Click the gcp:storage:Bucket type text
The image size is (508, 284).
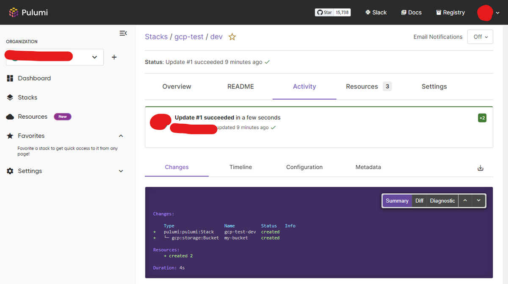(x=195, y=238)
